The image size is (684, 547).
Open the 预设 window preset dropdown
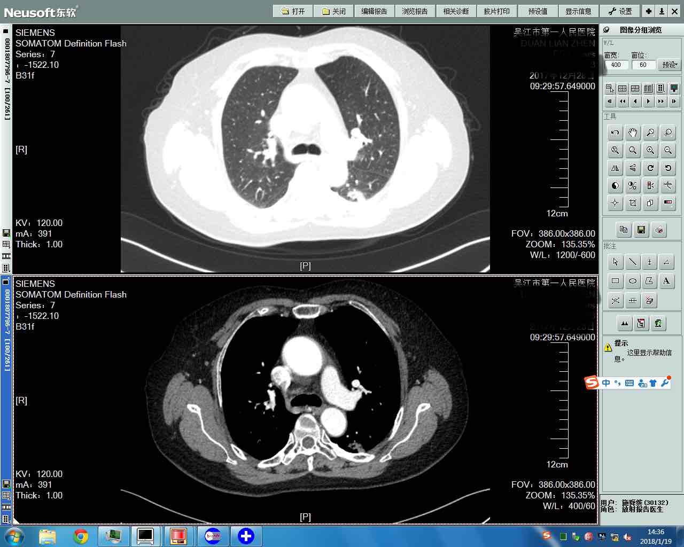669,65
